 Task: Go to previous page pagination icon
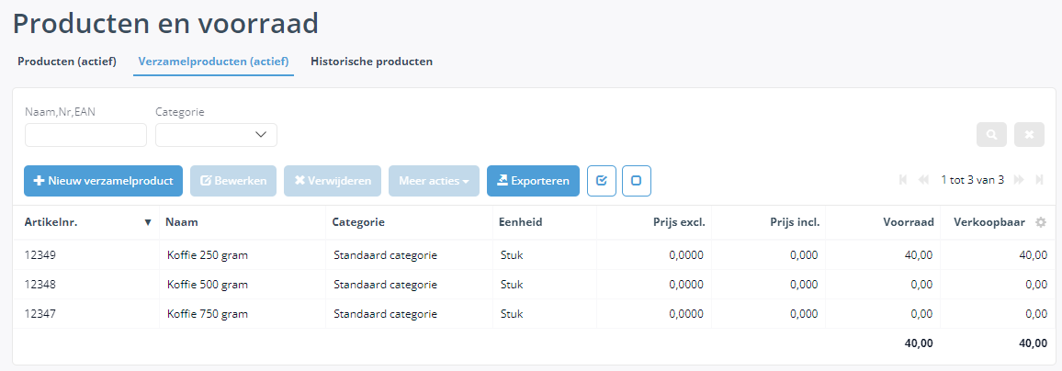point(923,180)
